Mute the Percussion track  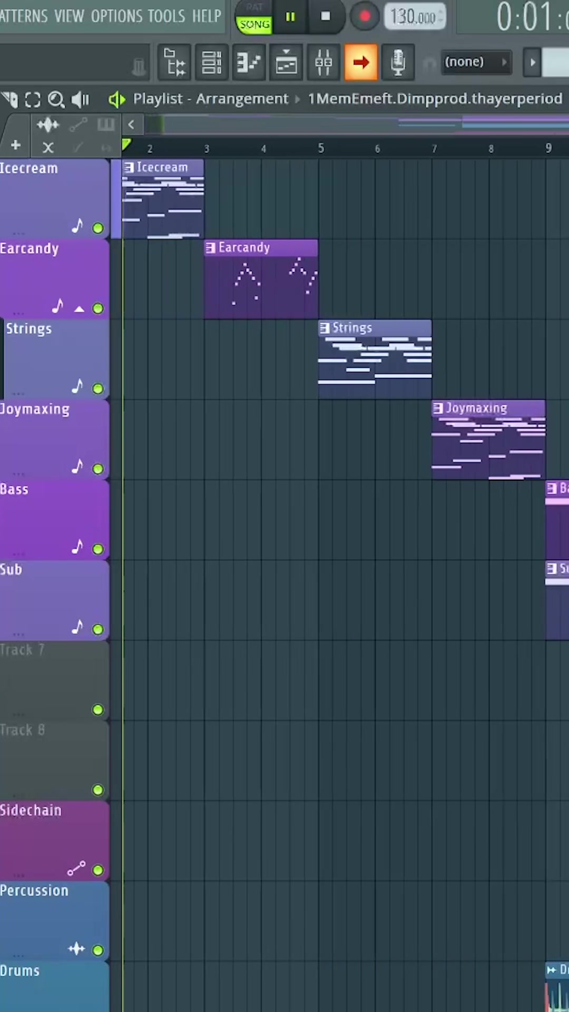pos(97,950)
